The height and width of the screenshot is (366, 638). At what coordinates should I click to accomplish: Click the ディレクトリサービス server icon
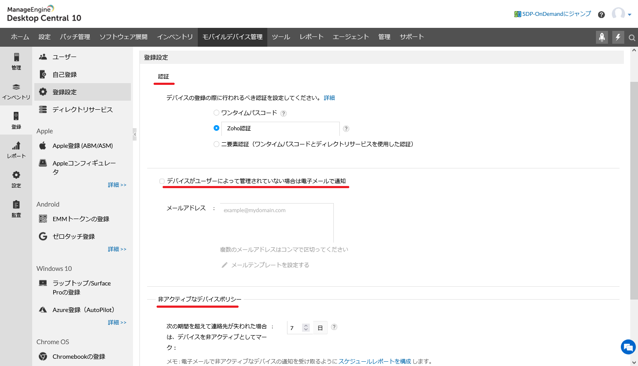pos(43,110)
